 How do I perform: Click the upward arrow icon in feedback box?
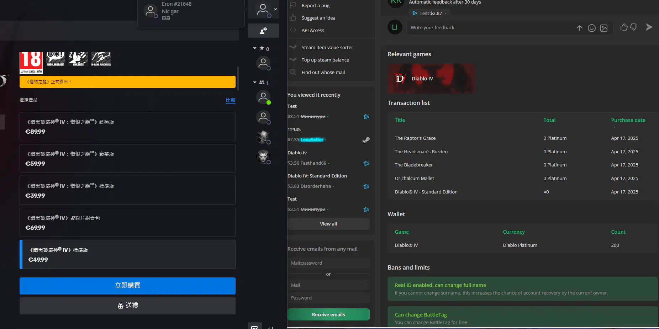(579, 28)
